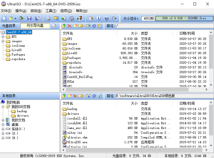Click the Make CD/DVD Image icon
The height and width of the screenshot is (158, 214).
tap(48, 18)
